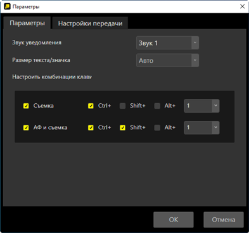Click the Размер текста/значка label
249x233 pixels.
click(x=41, y=60)
